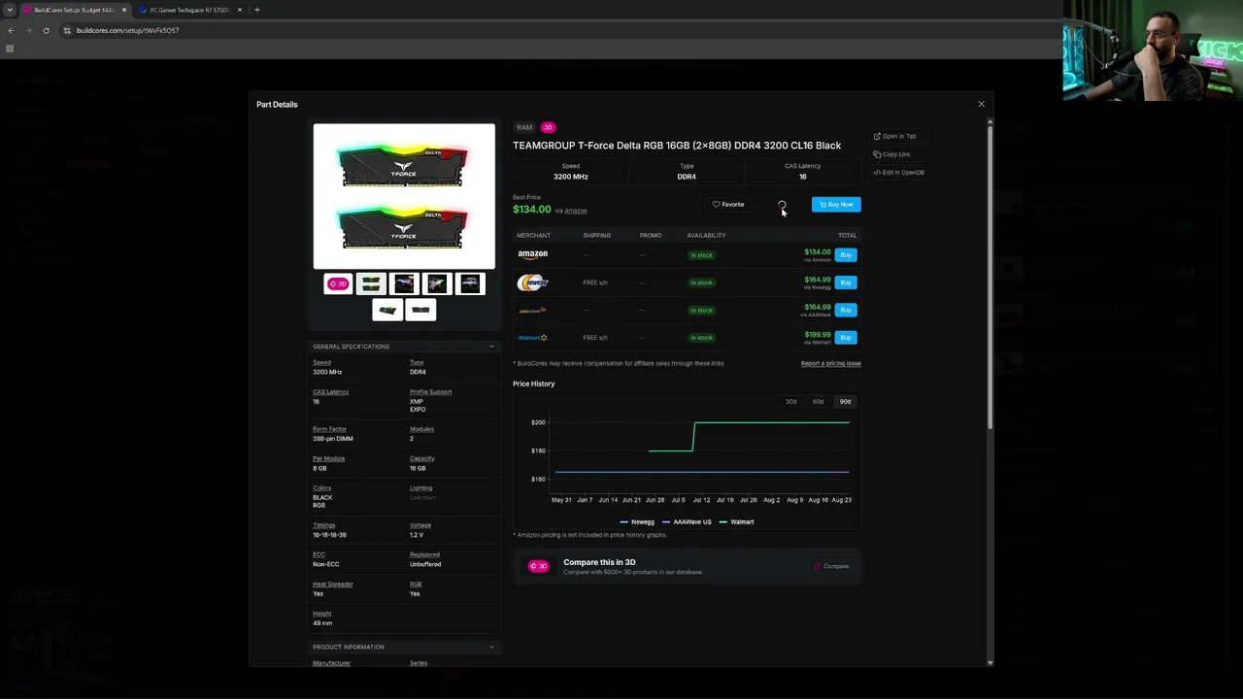
Task: Close the BuildCores Setup browser tab
Action: click(124, 10)
